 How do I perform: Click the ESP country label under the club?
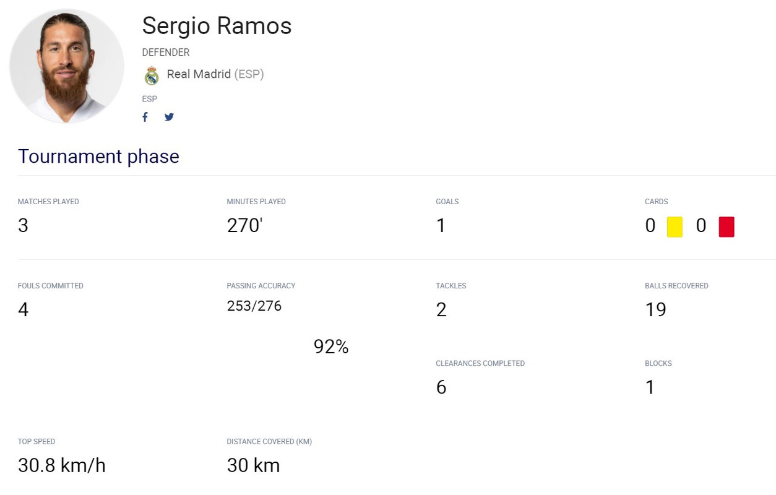pos(150,99)
